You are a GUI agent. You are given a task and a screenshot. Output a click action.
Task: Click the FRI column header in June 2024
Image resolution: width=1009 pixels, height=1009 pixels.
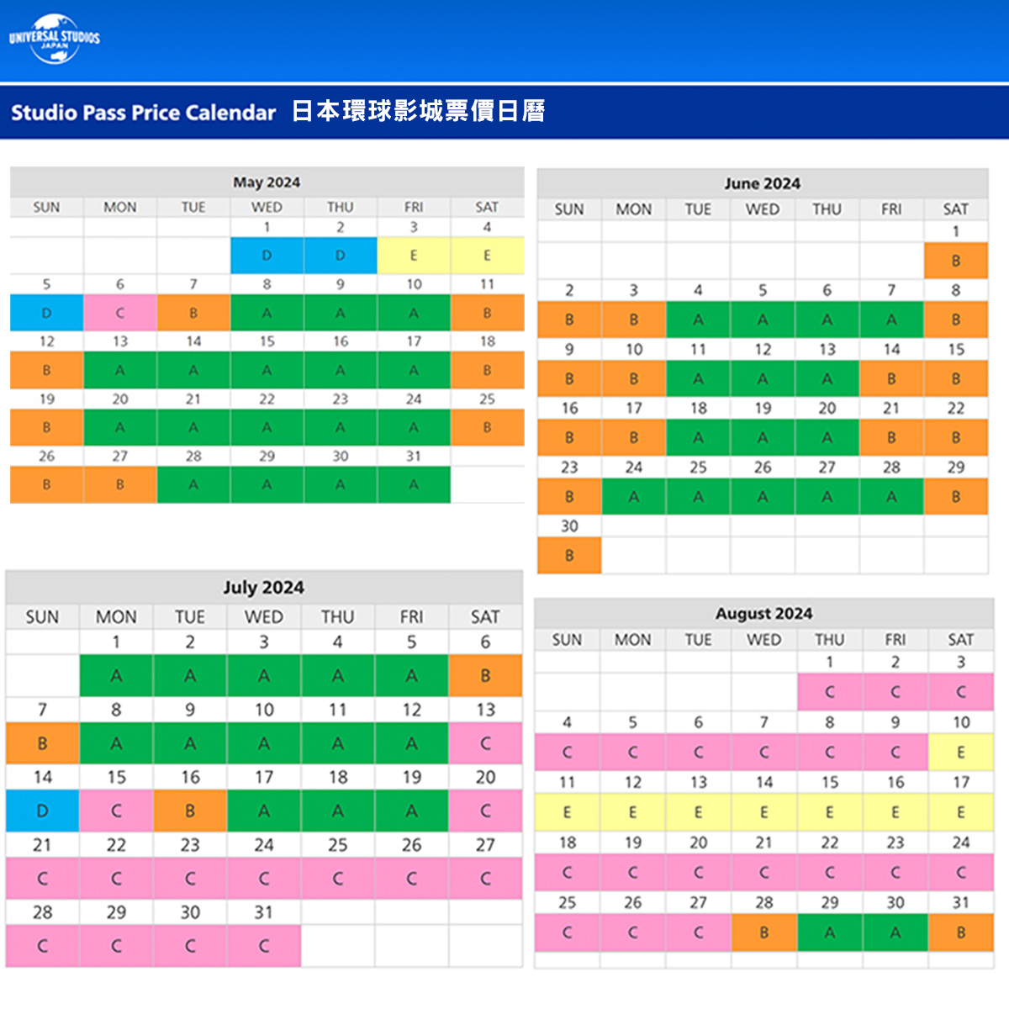891,209
